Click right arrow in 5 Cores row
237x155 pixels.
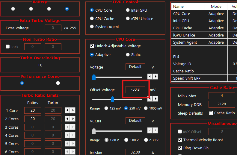click(x=73, y=144)
